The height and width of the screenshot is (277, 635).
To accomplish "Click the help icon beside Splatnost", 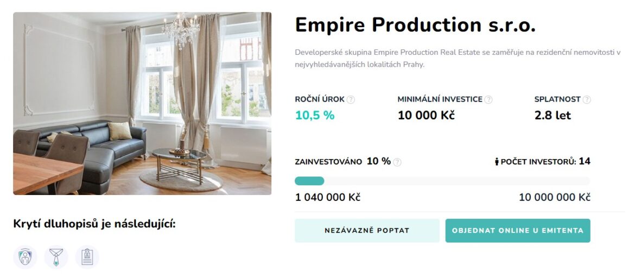I will 587,100.
